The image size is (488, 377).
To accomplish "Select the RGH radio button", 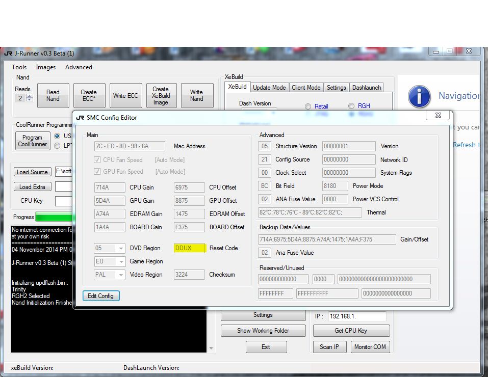I will (x=351, y=106).
